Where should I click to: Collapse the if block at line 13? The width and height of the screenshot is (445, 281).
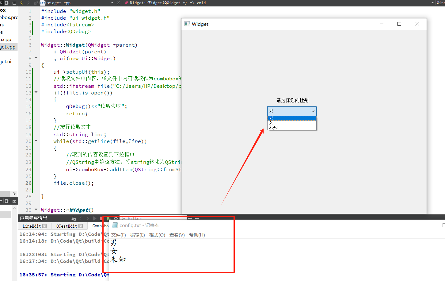[x=36, y=92]
